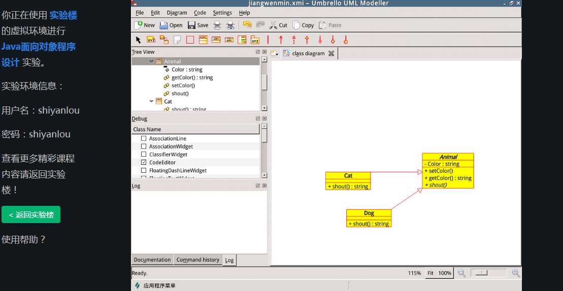563x291 pixels.
Task: Select the filled diamond Composition tool
Action: (320, 40)
